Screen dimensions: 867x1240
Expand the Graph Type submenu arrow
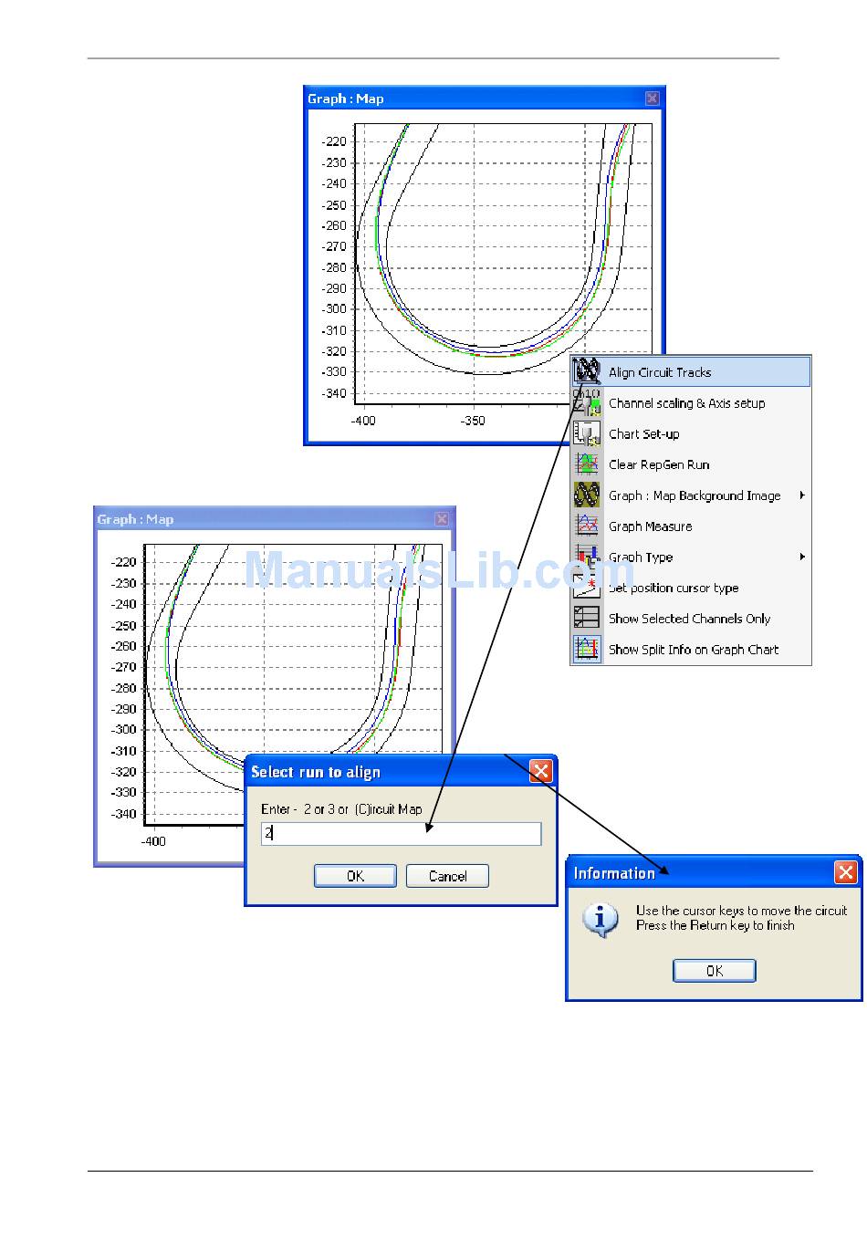(x=802, y=557)
